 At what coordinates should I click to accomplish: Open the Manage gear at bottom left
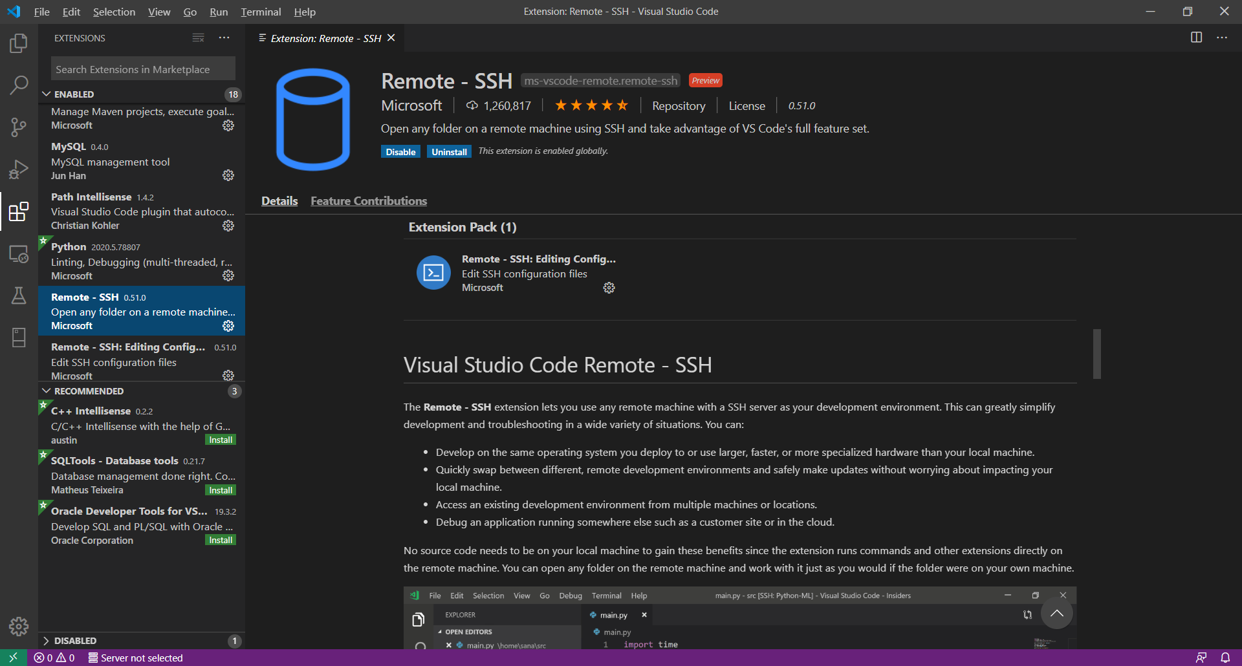[19, 626]
